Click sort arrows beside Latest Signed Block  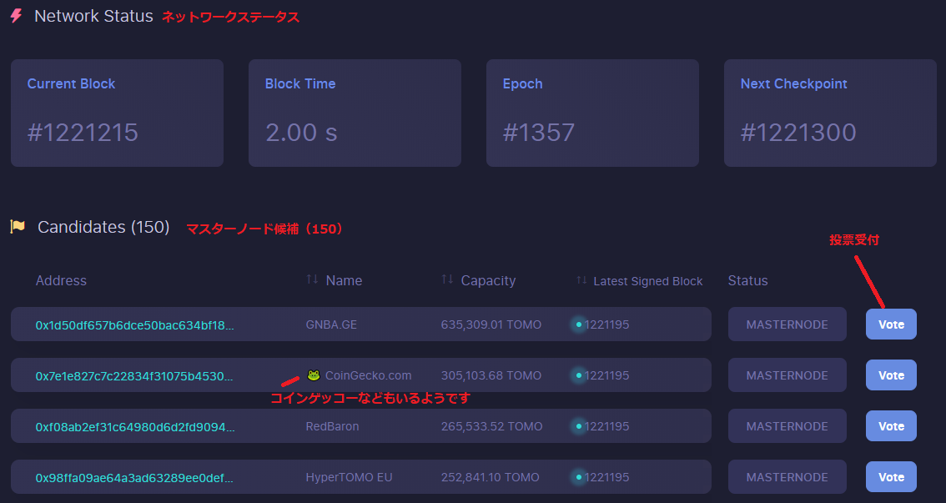click(581, 280)
